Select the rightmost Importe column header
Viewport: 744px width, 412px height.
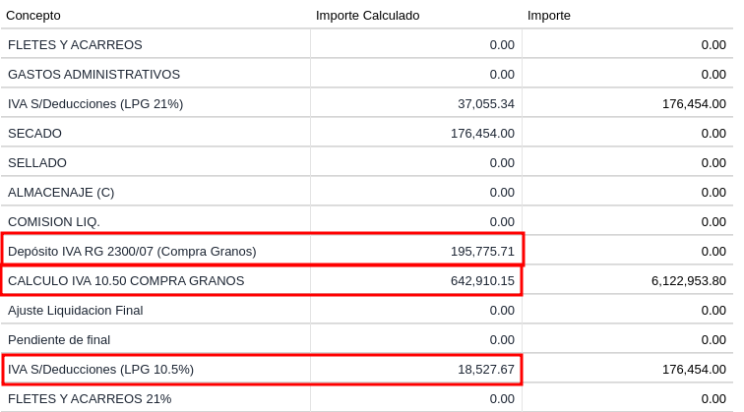(x=549, y=15)
